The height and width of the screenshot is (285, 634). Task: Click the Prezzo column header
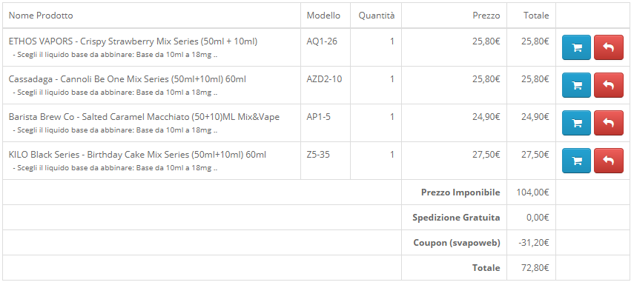[x=486, y=16]
